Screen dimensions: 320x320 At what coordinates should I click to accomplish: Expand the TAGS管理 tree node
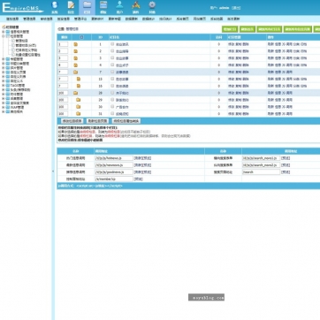(x=4, y=85)
